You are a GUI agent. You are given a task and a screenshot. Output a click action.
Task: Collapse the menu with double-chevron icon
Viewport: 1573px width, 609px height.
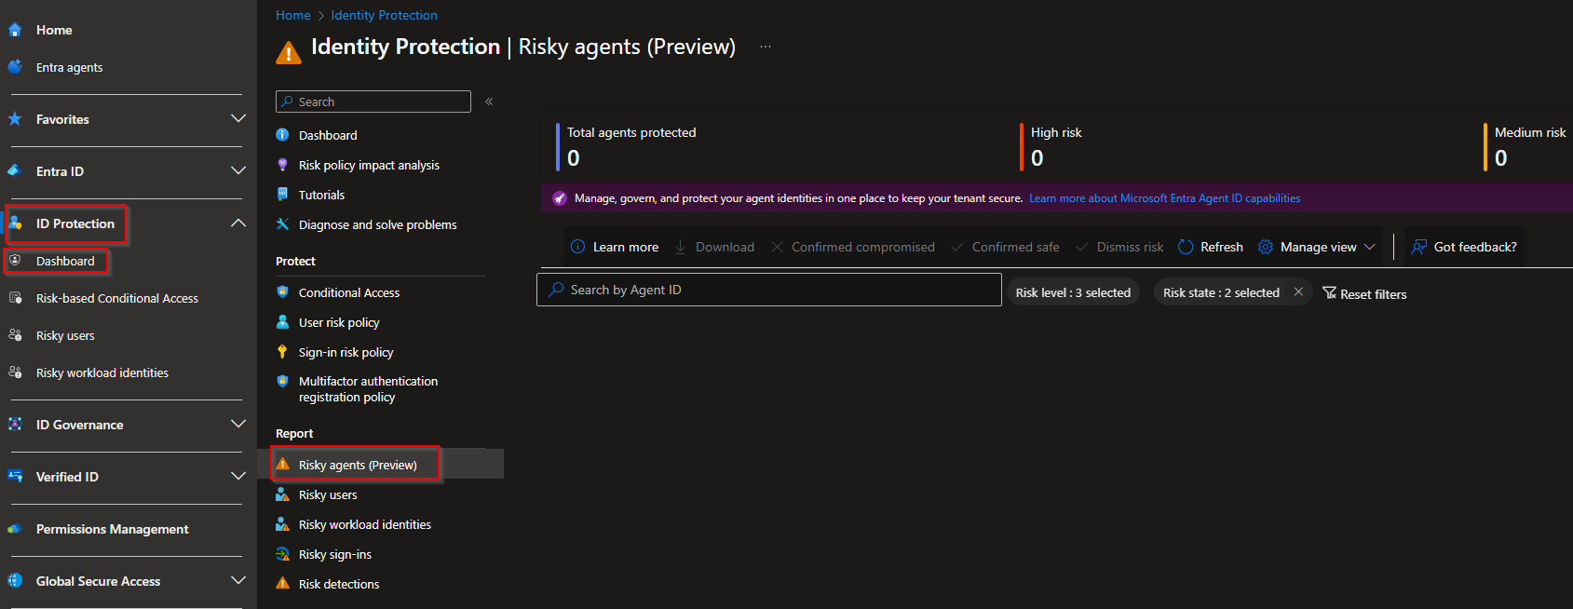point(489,101)
